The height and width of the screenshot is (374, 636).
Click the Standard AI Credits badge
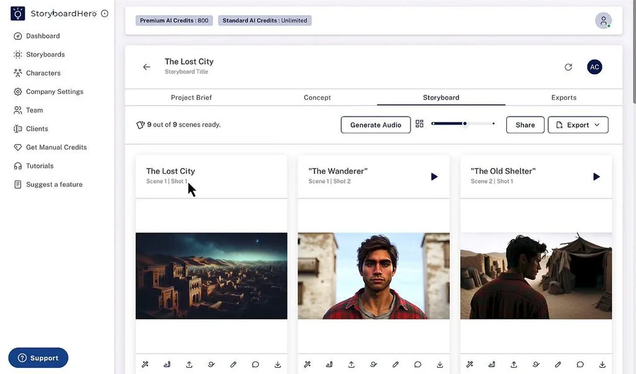[265, 20]
